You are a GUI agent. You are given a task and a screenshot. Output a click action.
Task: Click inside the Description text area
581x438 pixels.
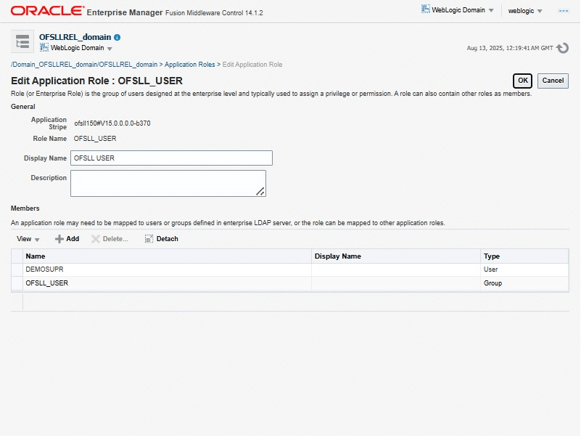coord(168,183)
